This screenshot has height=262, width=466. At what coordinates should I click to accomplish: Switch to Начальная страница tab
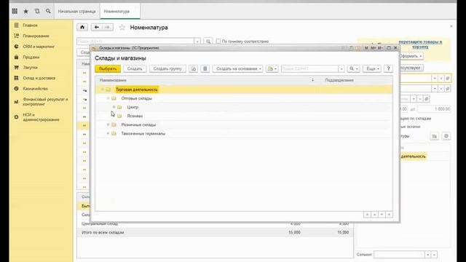pos(76,12)
